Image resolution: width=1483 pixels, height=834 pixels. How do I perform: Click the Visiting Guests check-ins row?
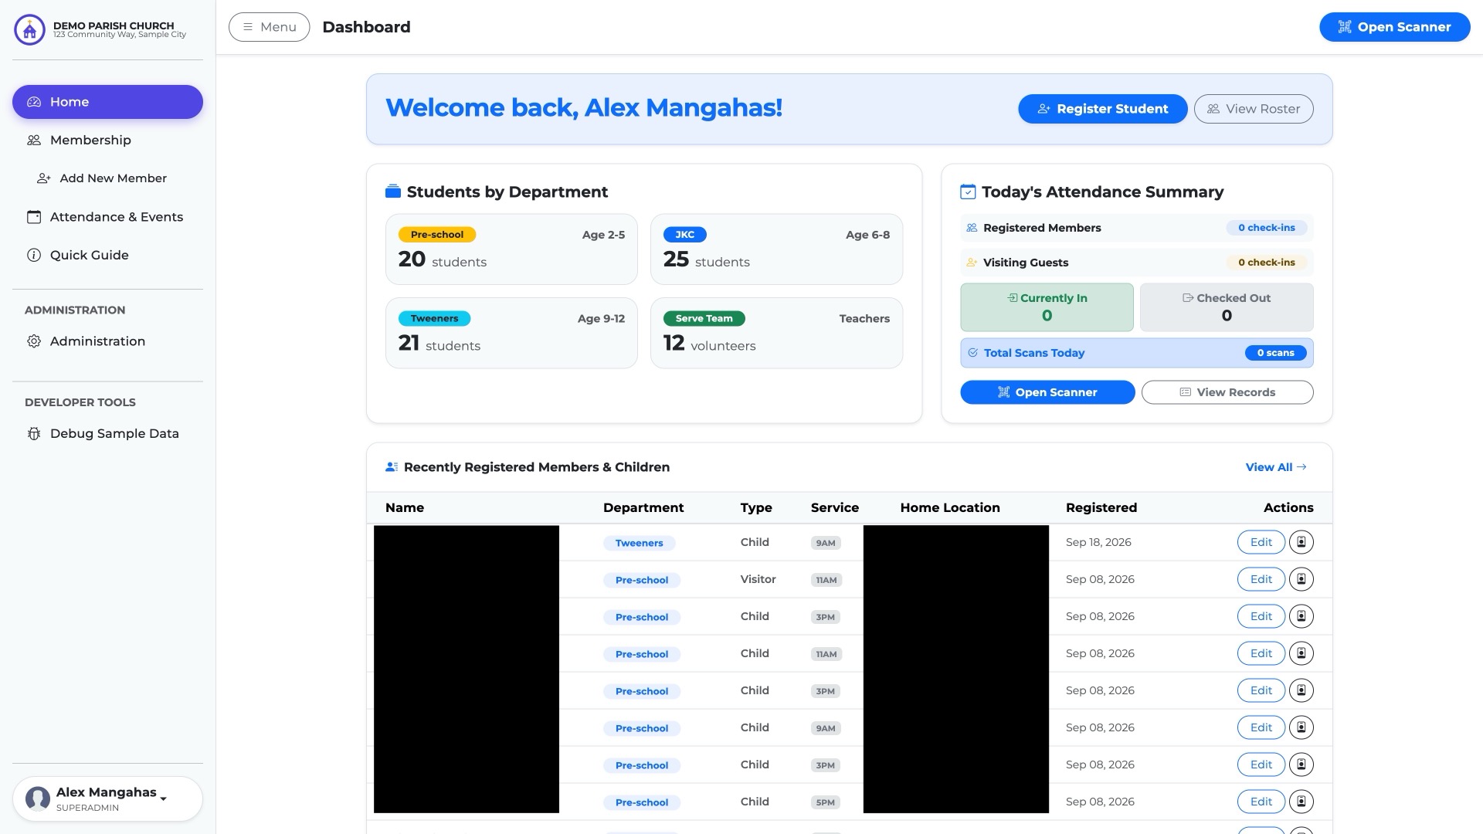pos(1136,263)
